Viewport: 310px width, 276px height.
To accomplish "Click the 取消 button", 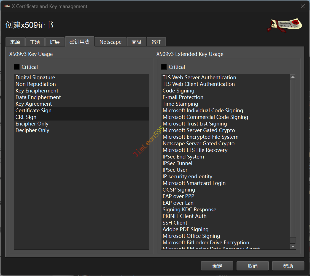I will coord(252,266).
